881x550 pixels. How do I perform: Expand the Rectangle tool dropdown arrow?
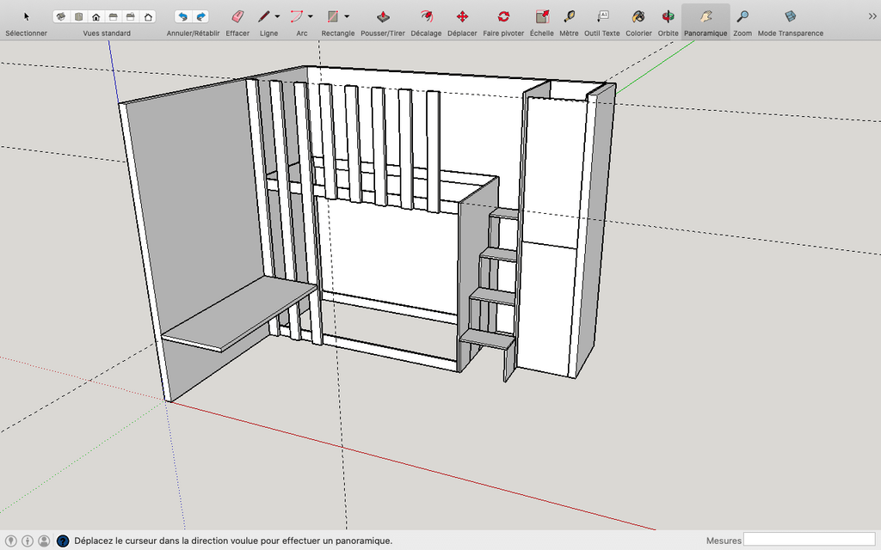tap(347, 16)
